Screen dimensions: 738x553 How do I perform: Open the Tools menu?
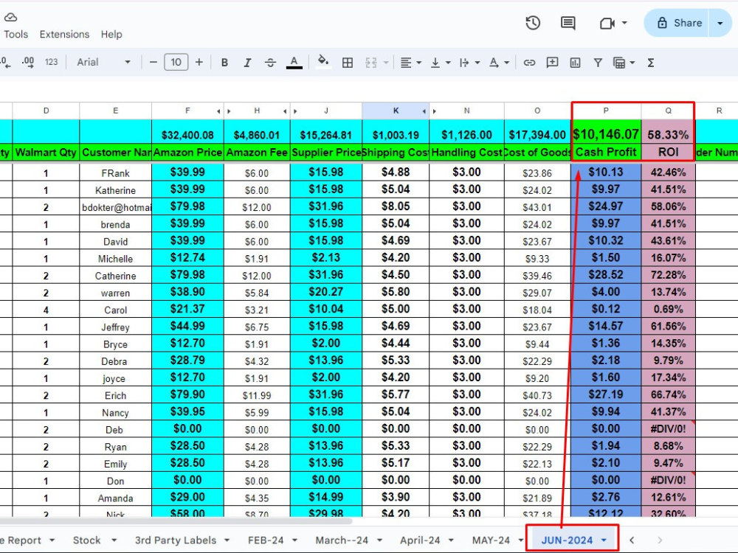[x=16, y=35]
